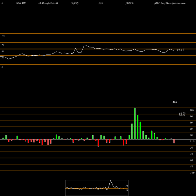Click the ') DOOO' symbol text

130,3
